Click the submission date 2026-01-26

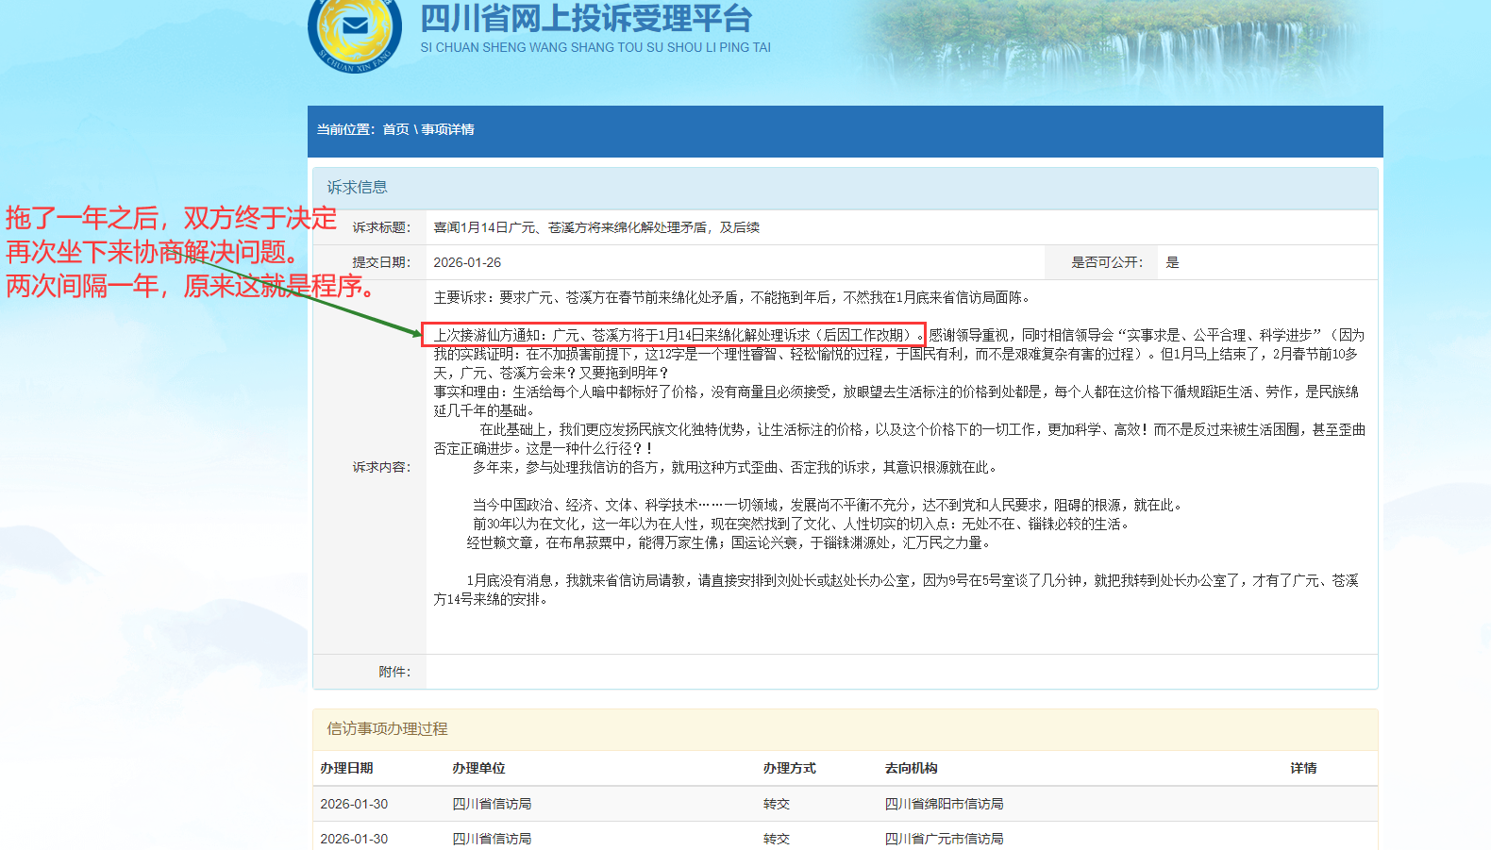[467, 262]
